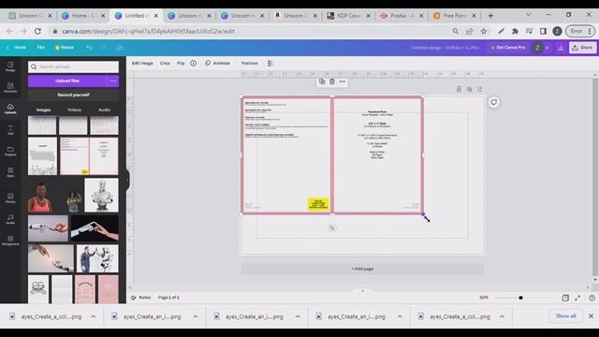Open the grid view icon
Image resolution: width=599 pixels, height=337 pixels.
565,298
